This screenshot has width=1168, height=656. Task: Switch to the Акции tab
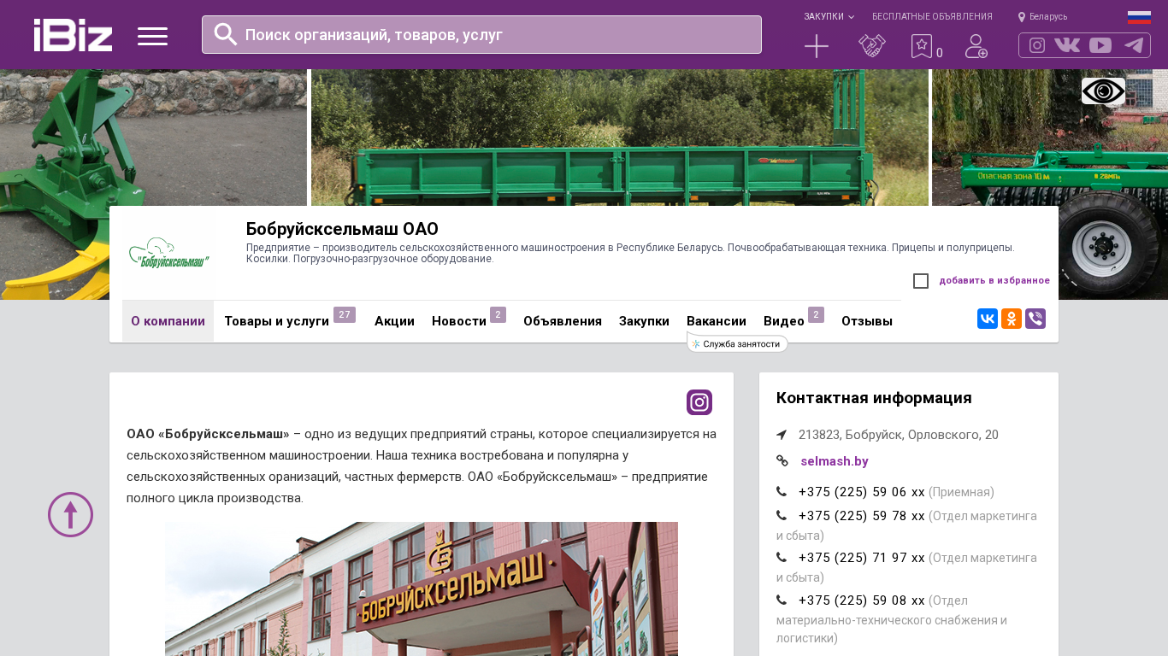(394, 321)
